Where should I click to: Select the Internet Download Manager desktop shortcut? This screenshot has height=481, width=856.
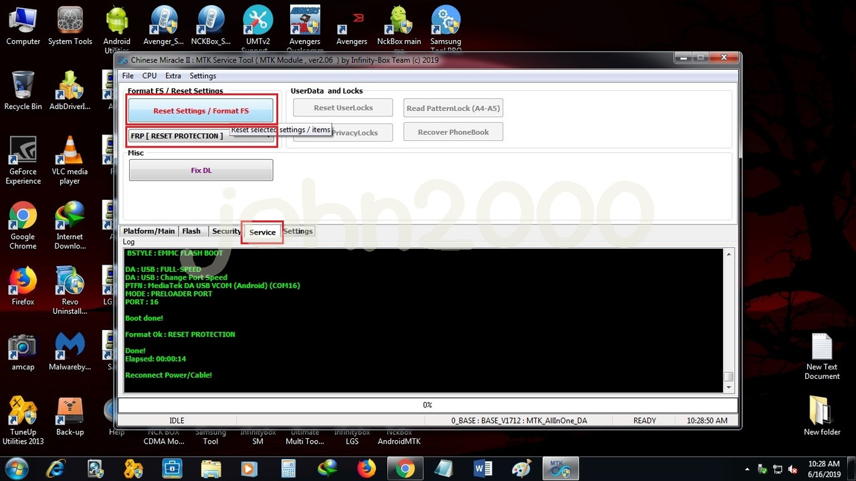click(x=70, y=225)
